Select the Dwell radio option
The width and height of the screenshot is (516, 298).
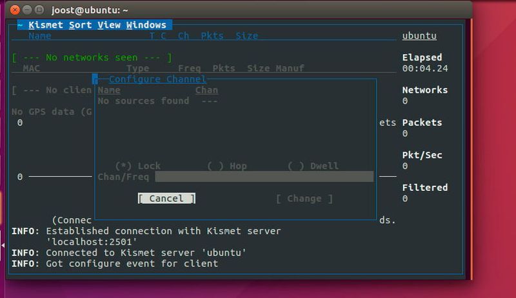[x=313, y=166]
